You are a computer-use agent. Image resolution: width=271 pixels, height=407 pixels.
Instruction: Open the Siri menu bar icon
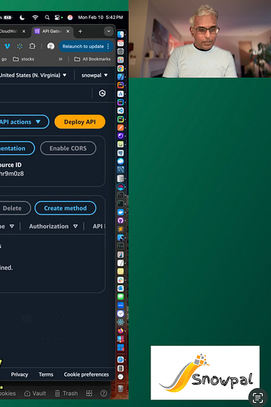coord(70,18)
